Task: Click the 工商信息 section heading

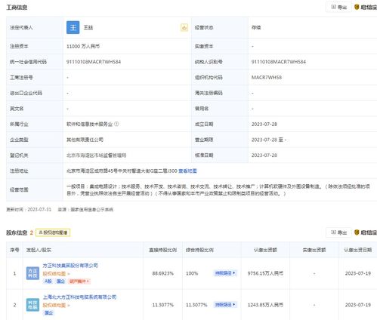Action: [17, 8]
